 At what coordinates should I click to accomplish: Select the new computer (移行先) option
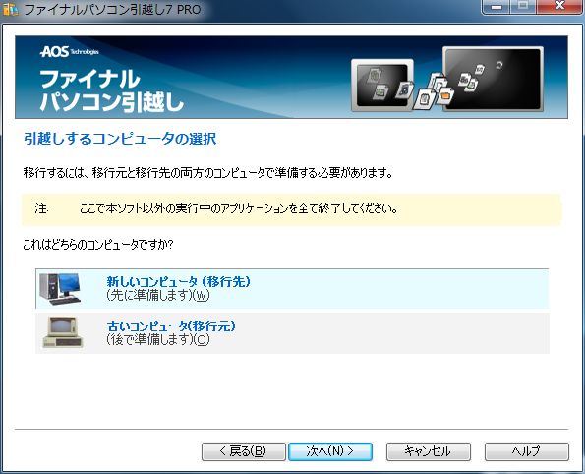click(x=292, y=288)
